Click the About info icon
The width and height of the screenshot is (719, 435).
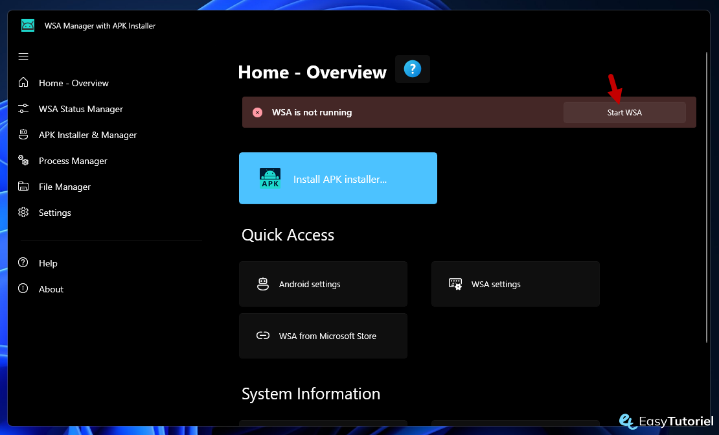pos(23,288)
